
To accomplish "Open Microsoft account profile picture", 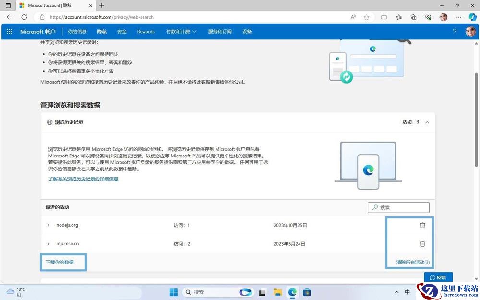I will 470,32.
